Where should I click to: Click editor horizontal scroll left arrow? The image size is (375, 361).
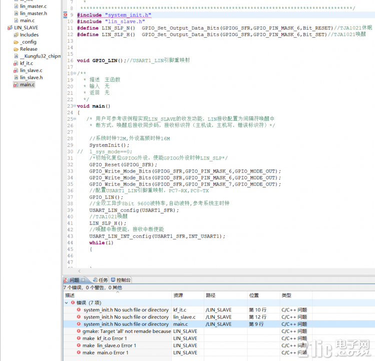coord(80,271)
